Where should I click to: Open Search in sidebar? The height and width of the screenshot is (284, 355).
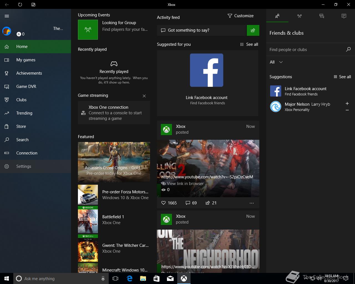(x=35, y=140)
